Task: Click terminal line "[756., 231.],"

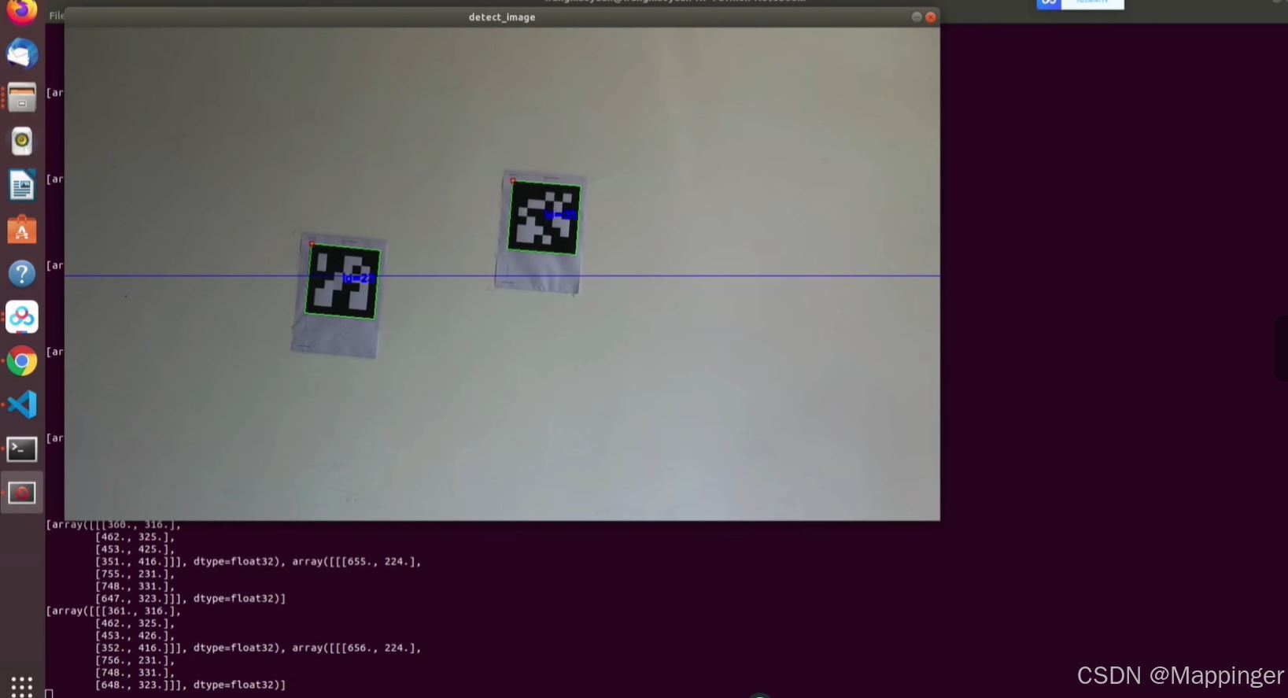Action: pos(135,660)
